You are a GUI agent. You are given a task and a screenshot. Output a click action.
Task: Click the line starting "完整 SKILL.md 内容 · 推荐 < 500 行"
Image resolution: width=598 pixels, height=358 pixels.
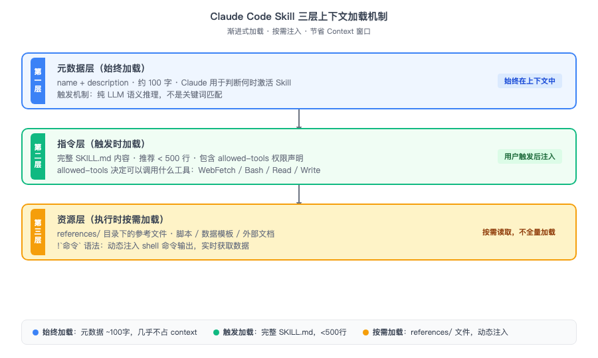click(x=180, y=158)
